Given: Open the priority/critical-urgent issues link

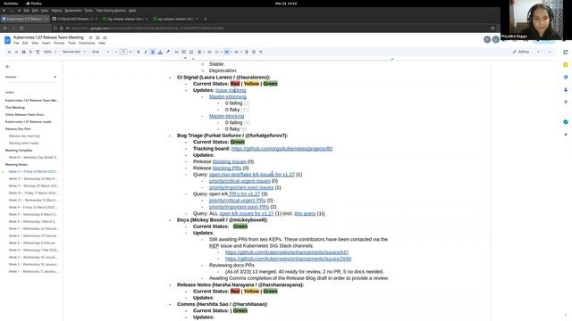Looking at the screenshot, I should click(x=240, y=181).
